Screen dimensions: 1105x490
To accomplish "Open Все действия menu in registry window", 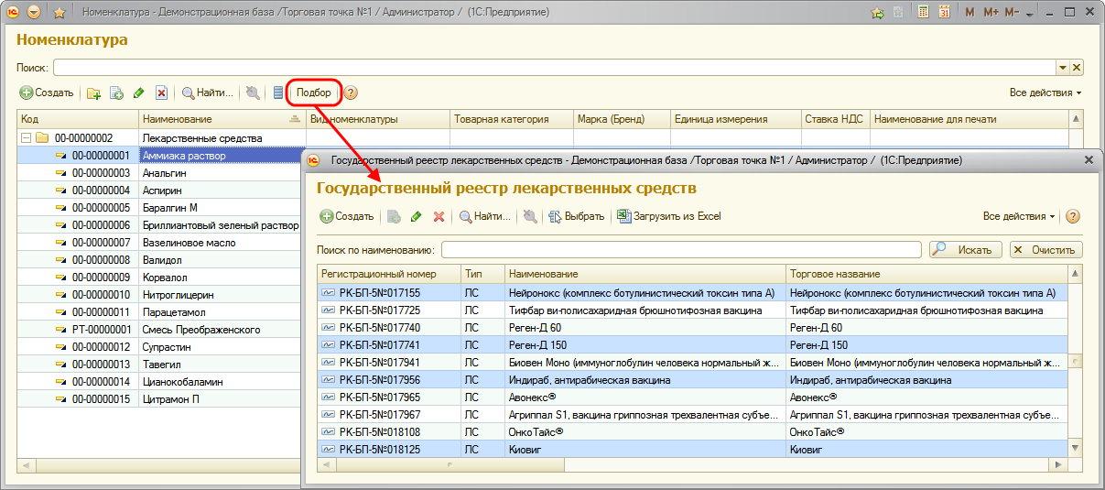I will (1018, 216).
